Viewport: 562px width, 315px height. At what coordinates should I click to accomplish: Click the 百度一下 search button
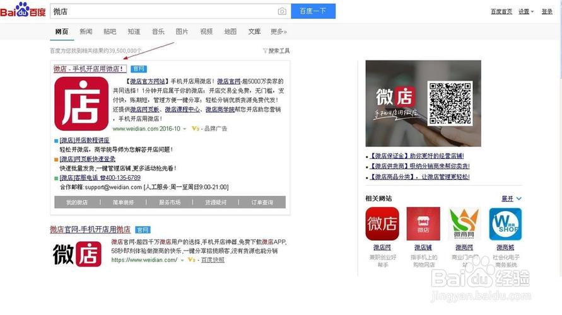point(313,11)
